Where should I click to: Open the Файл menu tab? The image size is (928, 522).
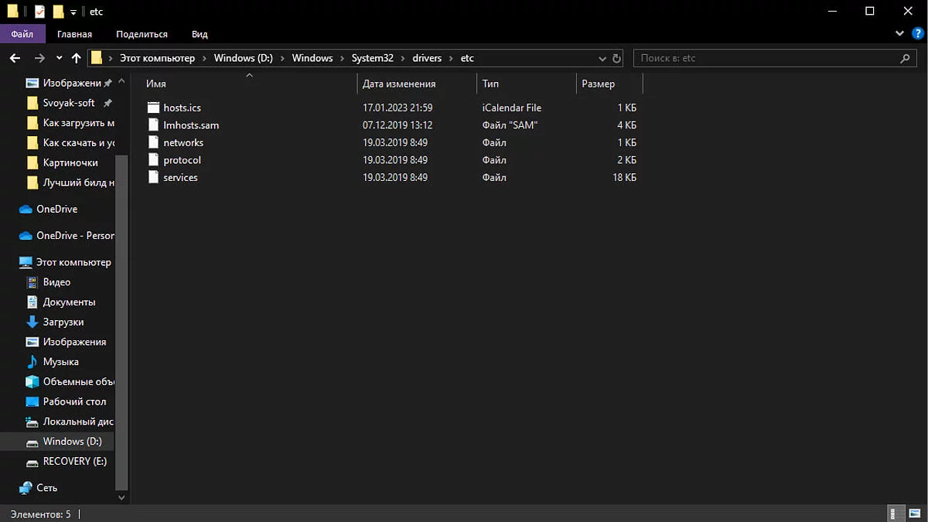coord(22,34)
